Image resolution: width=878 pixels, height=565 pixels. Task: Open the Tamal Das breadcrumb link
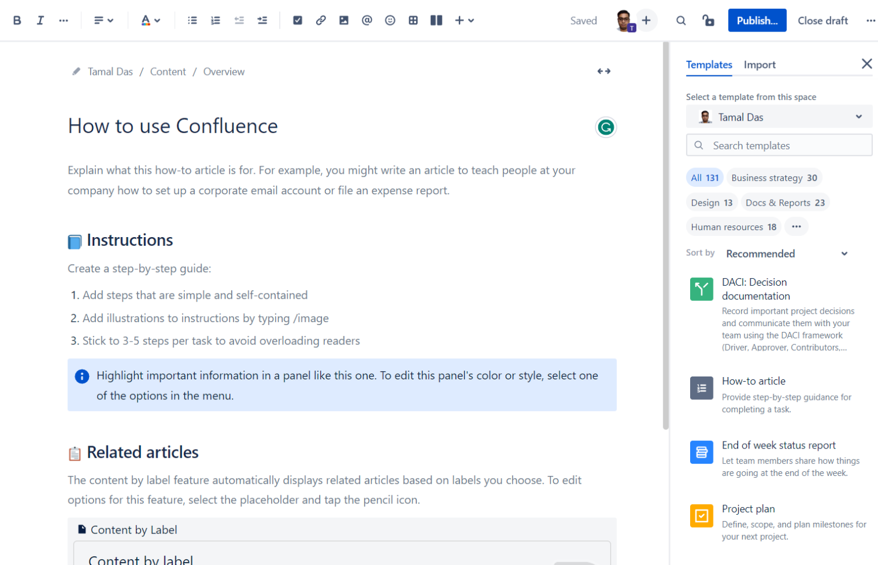click(110, 71)
